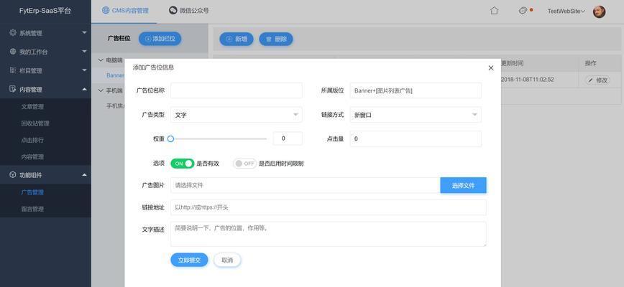Click the 立即提交 button

click(x=190, y=260)
